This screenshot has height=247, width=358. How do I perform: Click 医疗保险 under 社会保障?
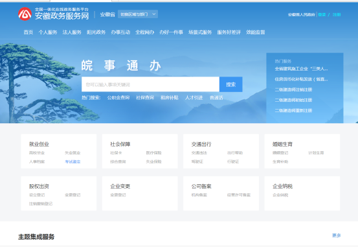point(154,153)
